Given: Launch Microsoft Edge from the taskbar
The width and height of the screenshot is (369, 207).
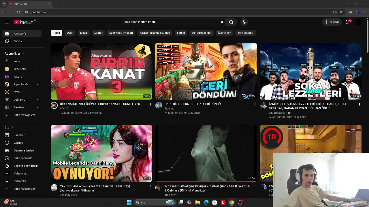Looking at the screenshot, I should tap(206, 202).
